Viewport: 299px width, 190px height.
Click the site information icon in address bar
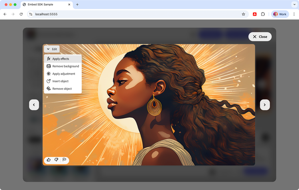[x=31, y=14]
